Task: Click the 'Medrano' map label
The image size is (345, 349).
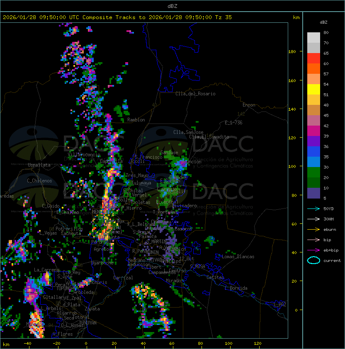Action: 136,260
